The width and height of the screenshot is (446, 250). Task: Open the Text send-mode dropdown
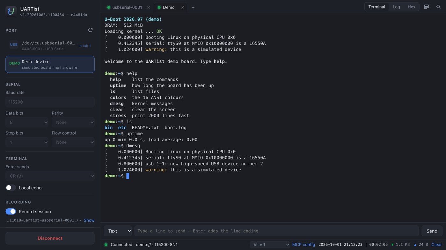pos(118,231)
